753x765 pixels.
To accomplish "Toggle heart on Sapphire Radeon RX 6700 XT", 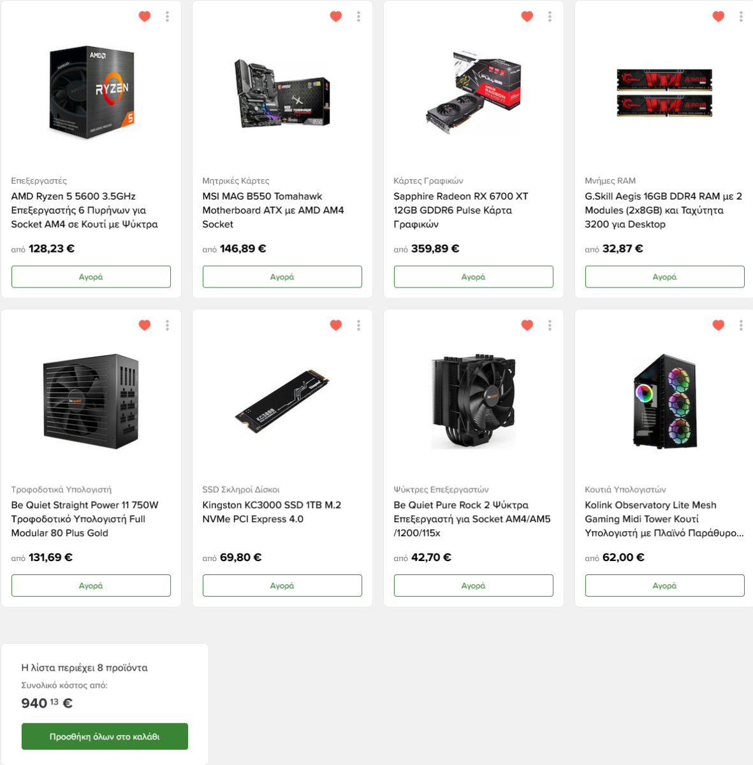I will pos(527,17).
